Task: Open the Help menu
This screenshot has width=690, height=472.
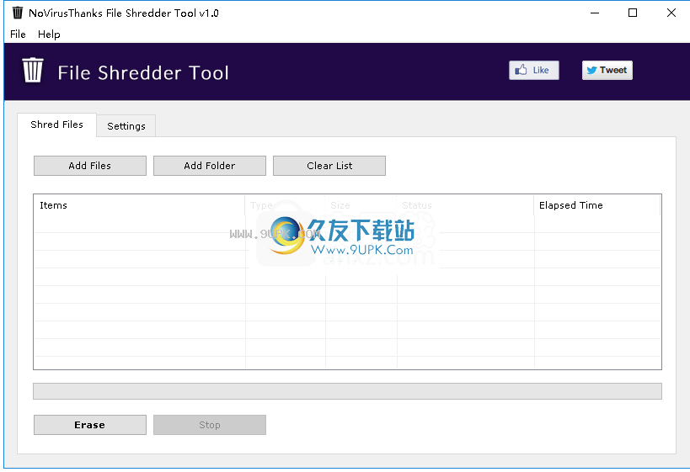Action: click(49, 34)
